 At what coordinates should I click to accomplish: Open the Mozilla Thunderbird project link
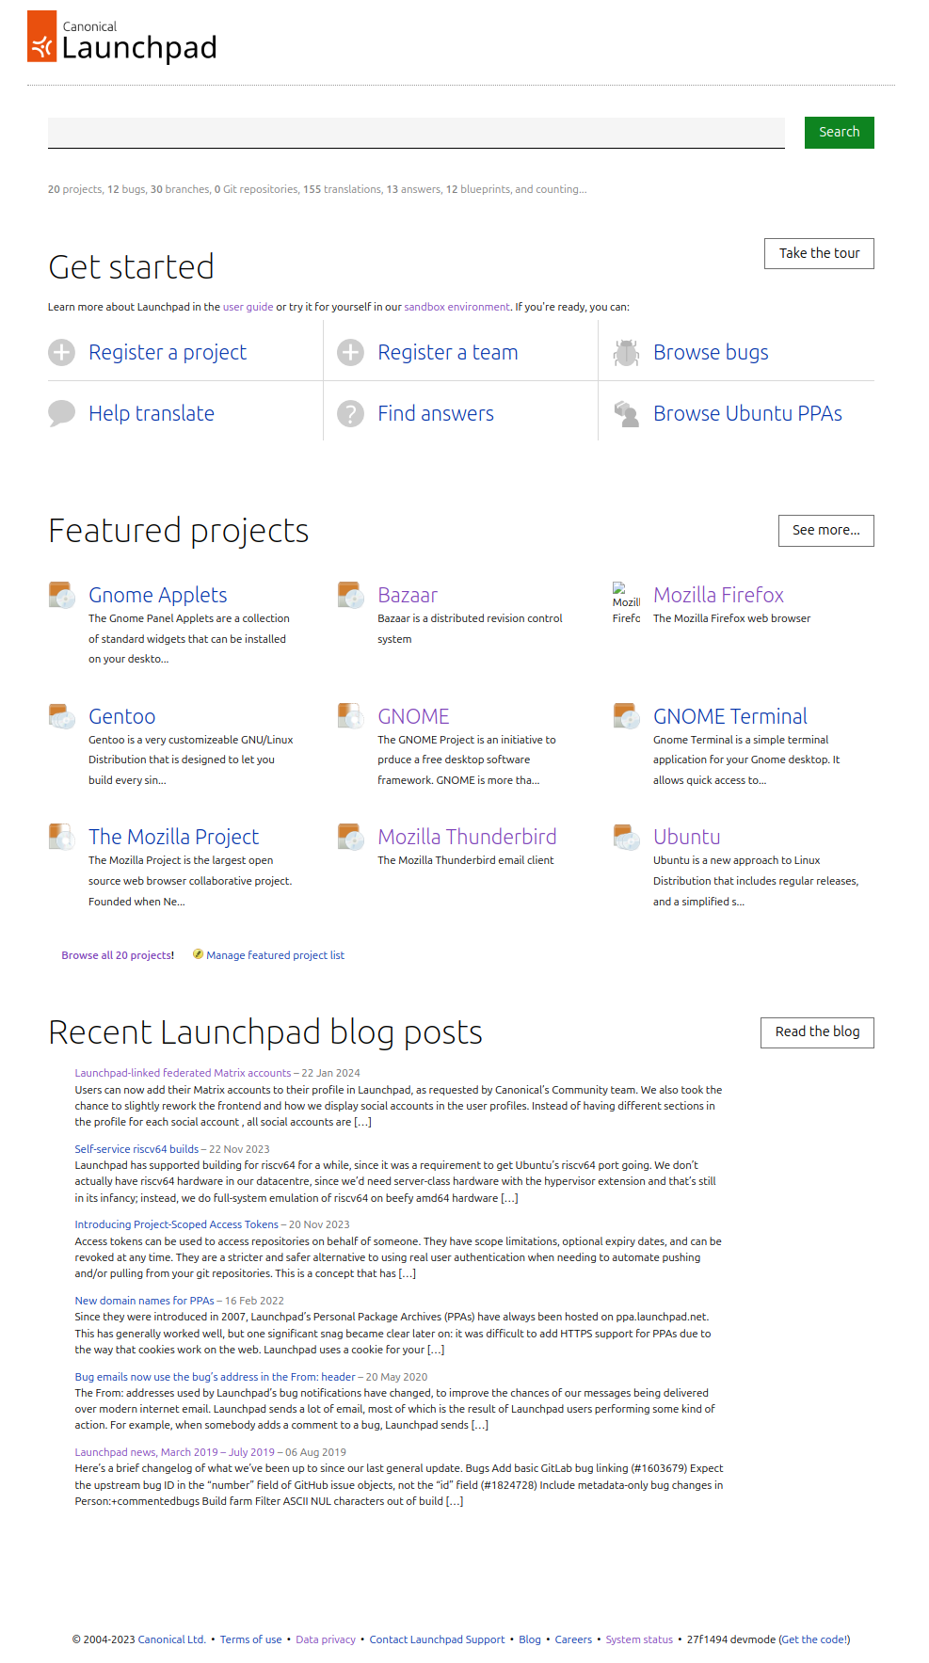[x=467, y=837]
